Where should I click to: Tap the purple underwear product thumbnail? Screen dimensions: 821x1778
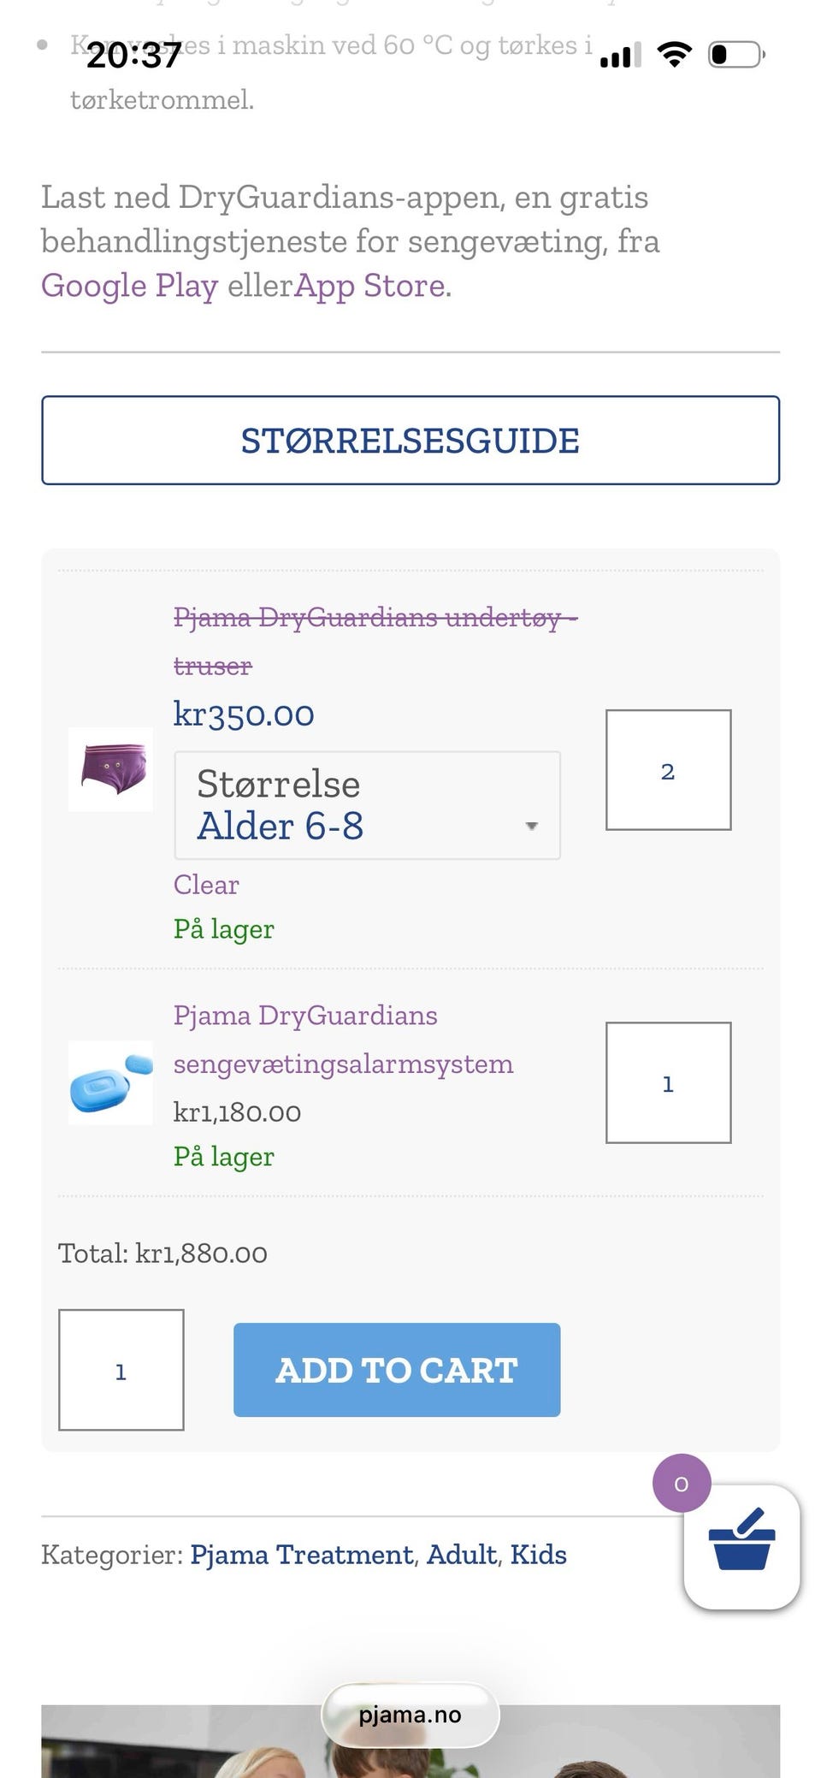[x=111, y=769]
